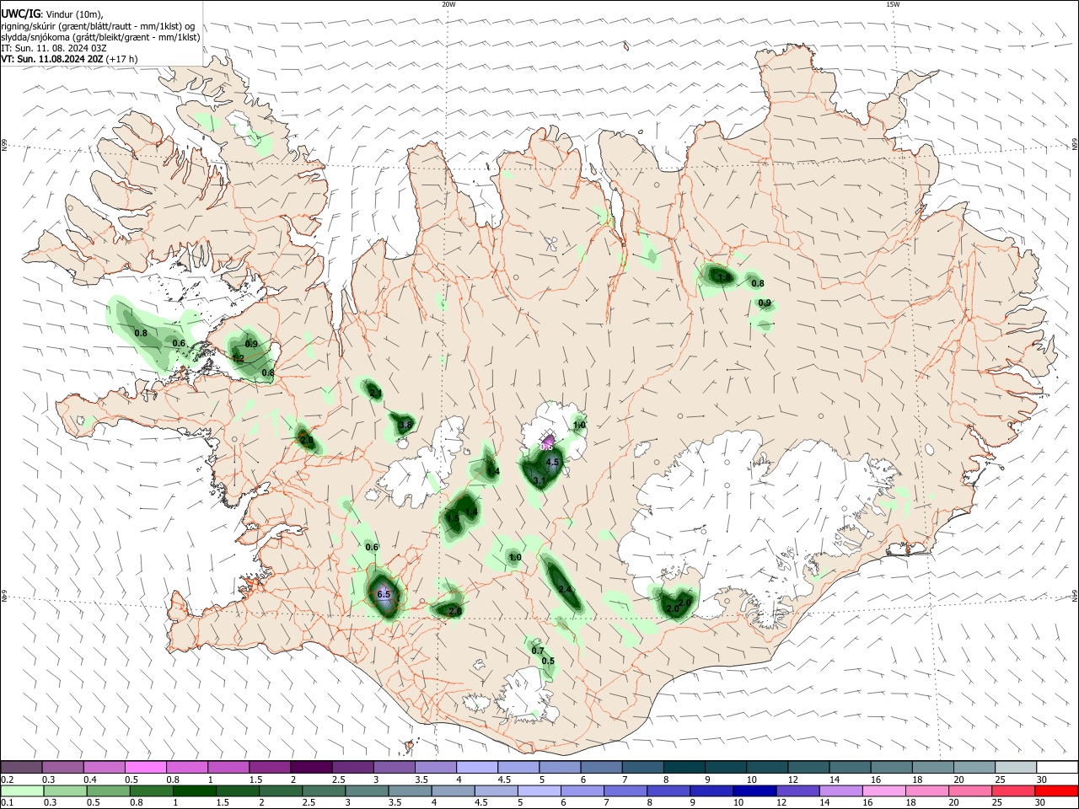Image resolution: width=1079 pixels, height=809 pixels.
Task: Click the 1.2 rainfall value on the map
Action: point(238,359)
